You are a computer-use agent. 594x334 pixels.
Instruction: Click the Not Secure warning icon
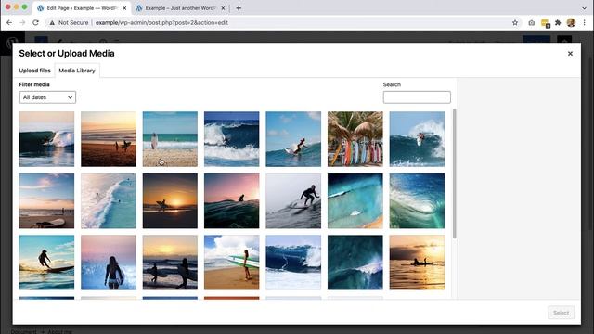click(x=52, y=22)
